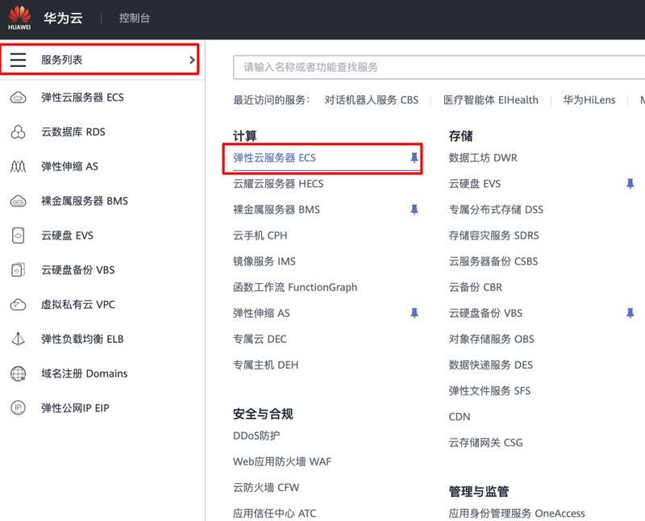Click the ECS cloud server sidebar icon

point(18,98)
